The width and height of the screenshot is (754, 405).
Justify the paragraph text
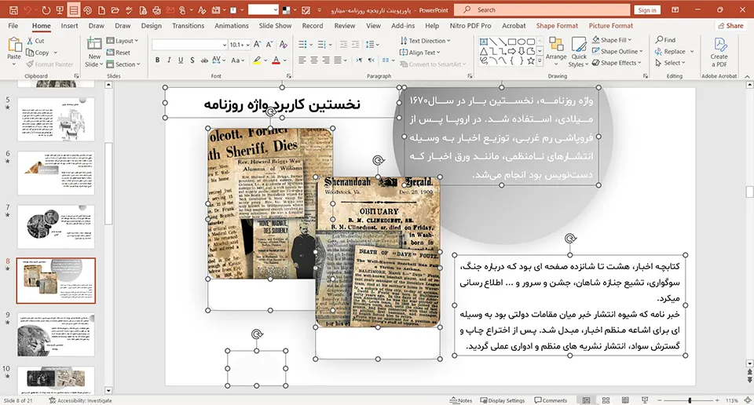(338, 60)
